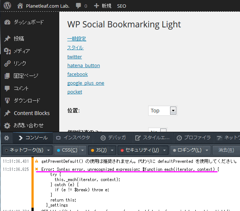The image size is (240, 211).
Task: Click the コメント bubble icon in sidebar
Action: (x=7, y=88)
